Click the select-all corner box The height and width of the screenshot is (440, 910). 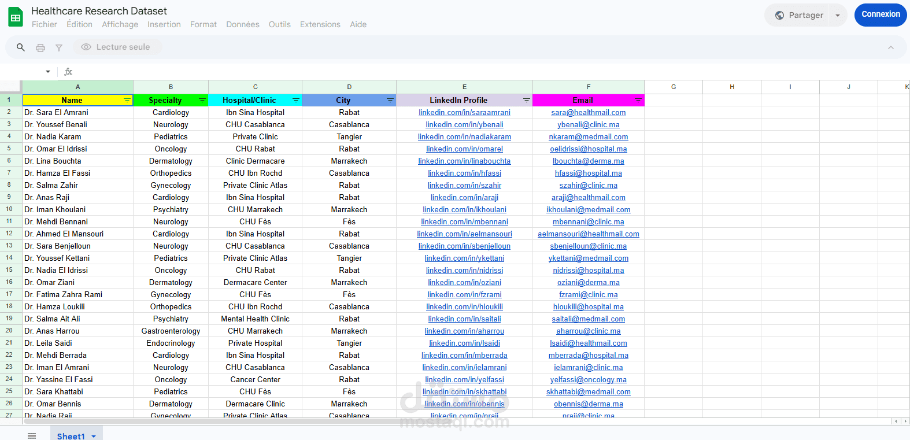(11, 87)
